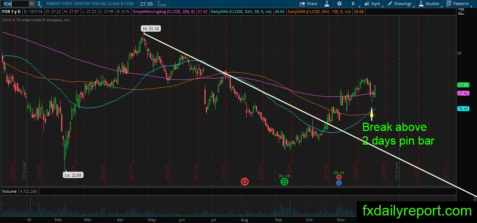Screen dimensions: 477x223
Task: Open the Style menu
Action: pyautogui.click(x=373, y=4)
